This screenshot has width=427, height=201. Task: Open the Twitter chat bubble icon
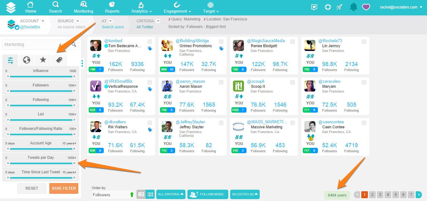coord(314,7)
